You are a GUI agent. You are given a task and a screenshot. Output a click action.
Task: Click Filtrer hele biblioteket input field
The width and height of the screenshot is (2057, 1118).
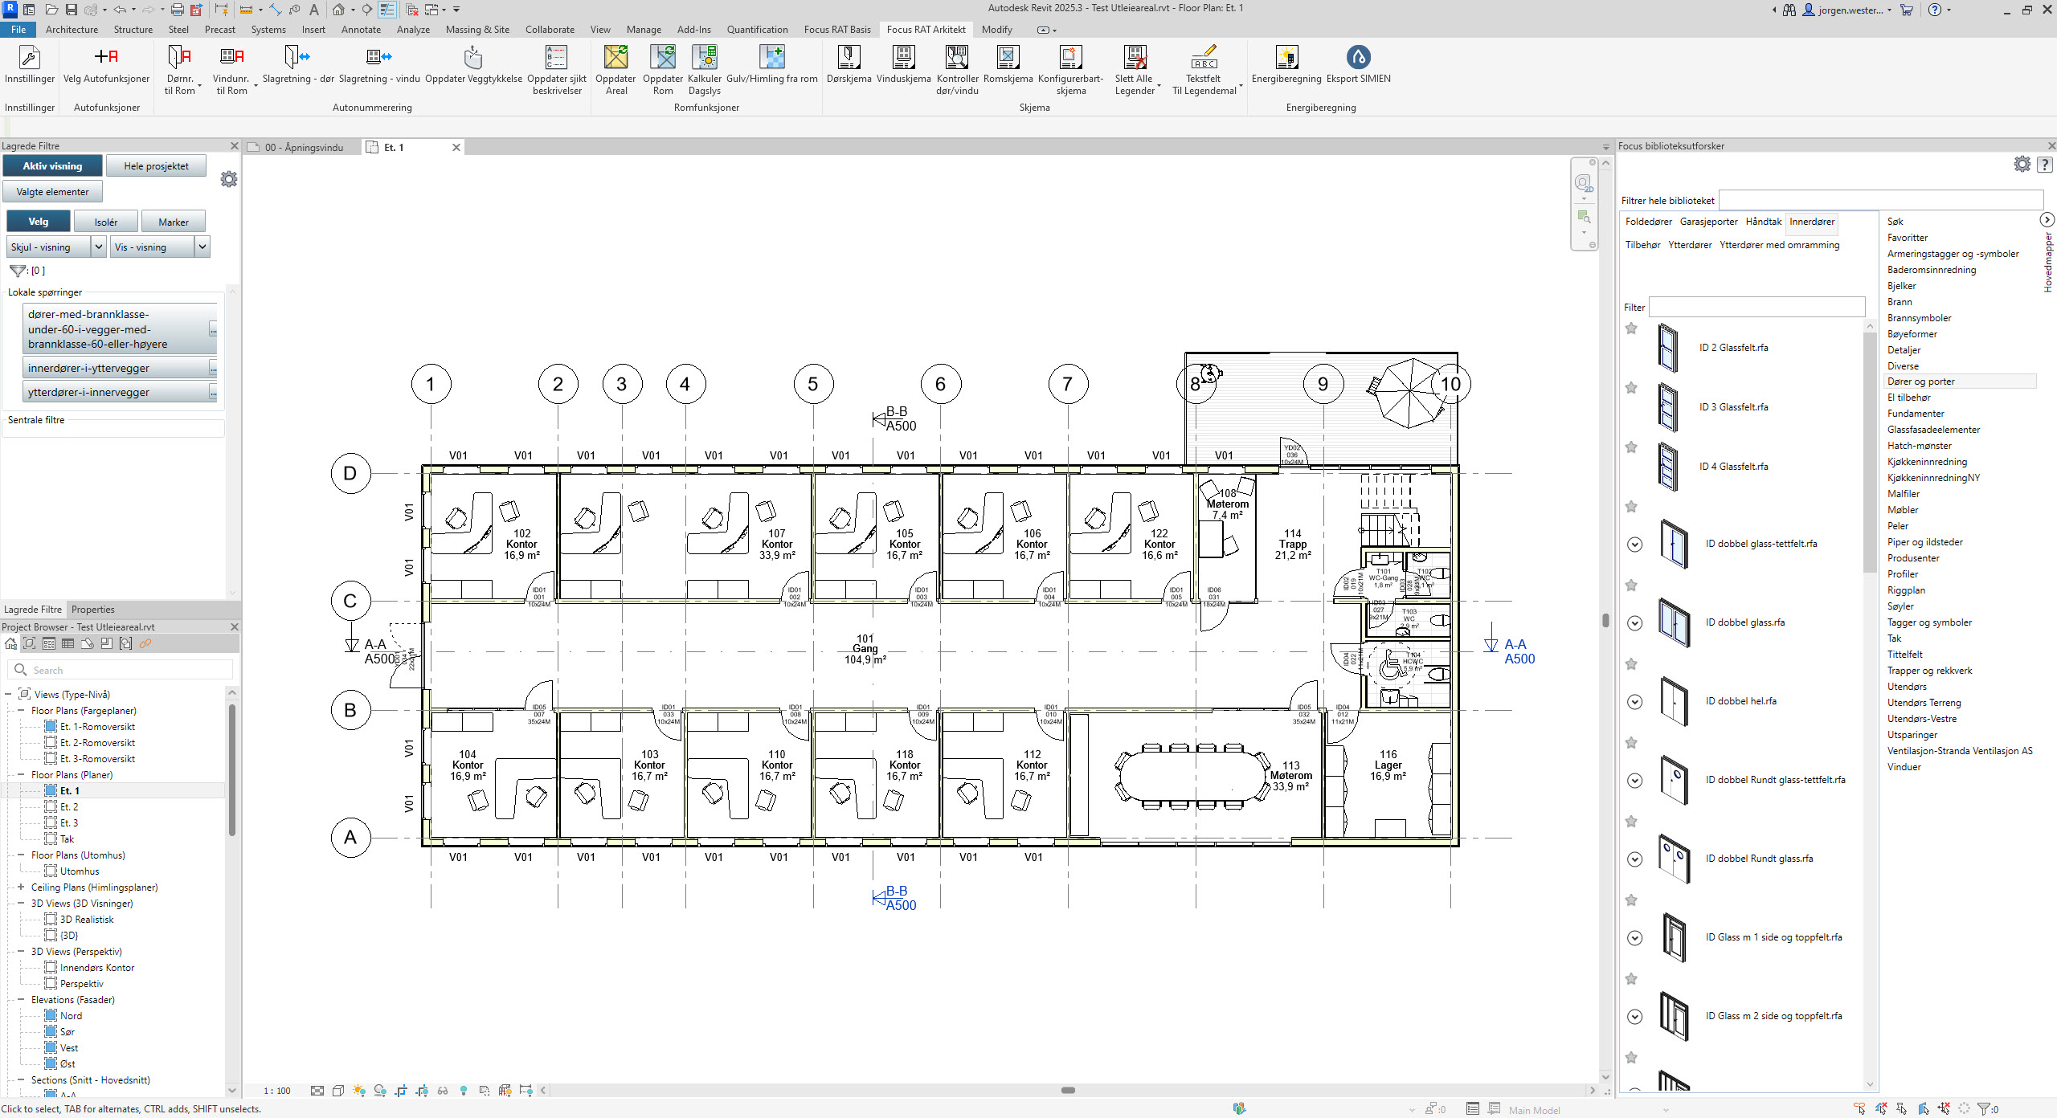click(1880, 200)
